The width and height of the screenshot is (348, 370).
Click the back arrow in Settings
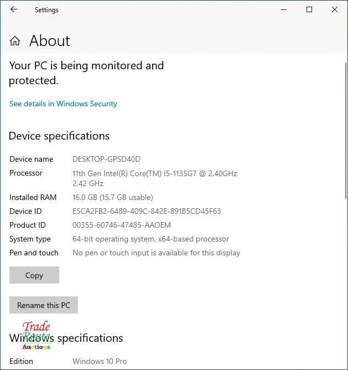14,9
